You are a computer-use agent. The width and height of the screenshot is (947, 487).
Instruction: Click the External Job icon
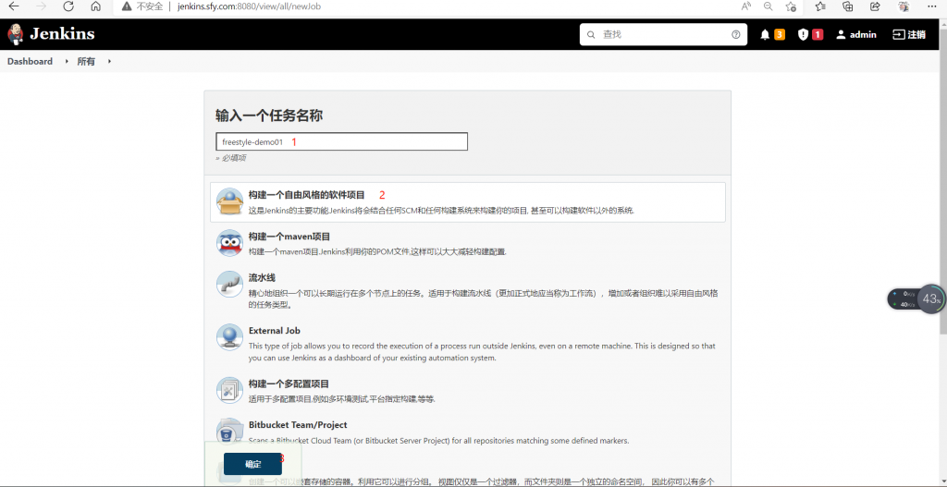tap(229, 337)
